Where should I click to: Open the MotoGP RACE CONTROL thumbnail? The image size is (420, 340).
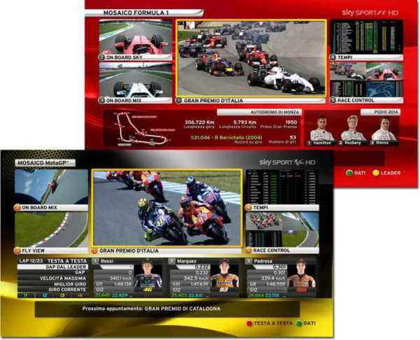282,229
